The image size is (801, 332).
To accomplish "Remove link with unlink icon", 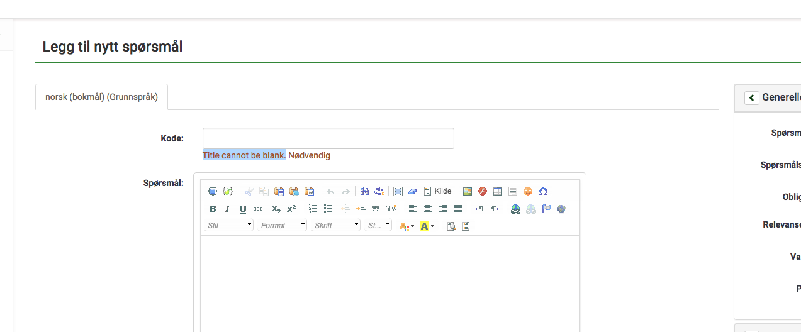I will point(531,209).
